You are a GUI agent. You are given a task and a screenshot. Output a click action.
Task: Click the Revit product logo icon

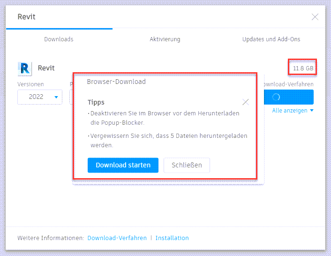pyautogui.click(x=24, y=68)
